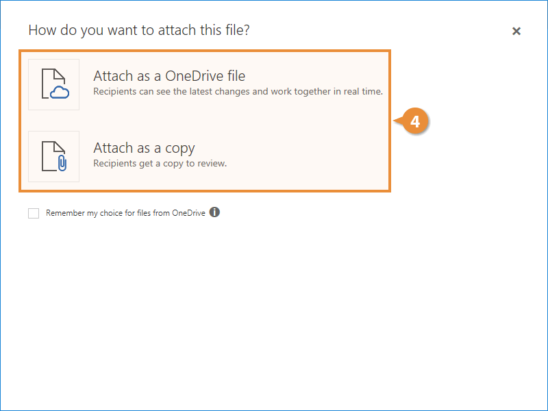Viewport: 548px width, 411px height.
Task: Click the orange step 4 callout badge
Action: (x=414, y=122)
